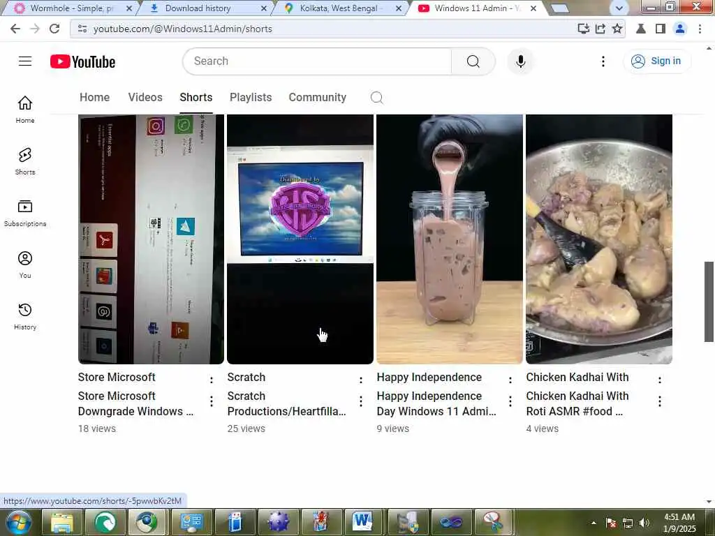Click the '18 views' text
Screen dimensions: 715x536
[96, 429]
